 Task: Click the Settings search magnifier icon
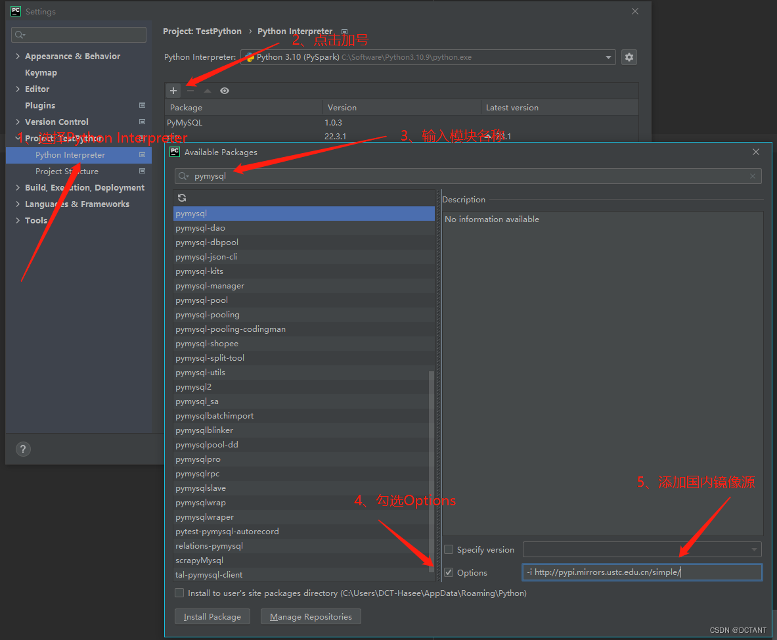click(x=20, y=35)
